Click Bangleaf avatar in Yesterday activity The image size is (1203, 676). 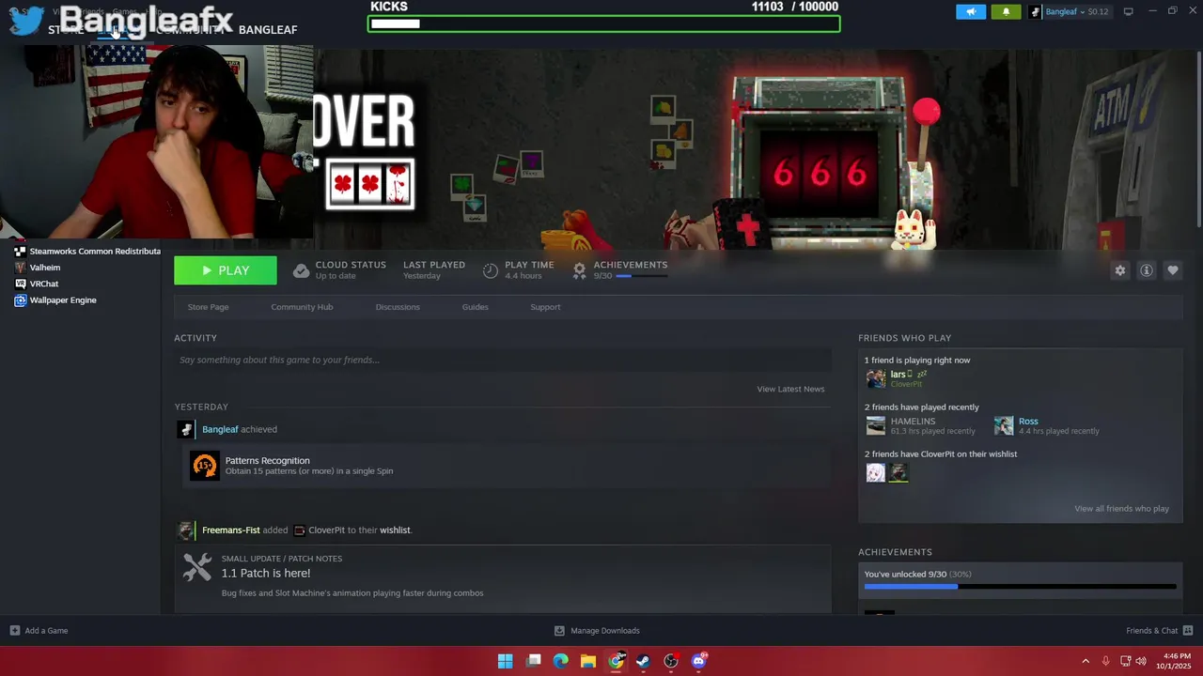pos(185,429)
